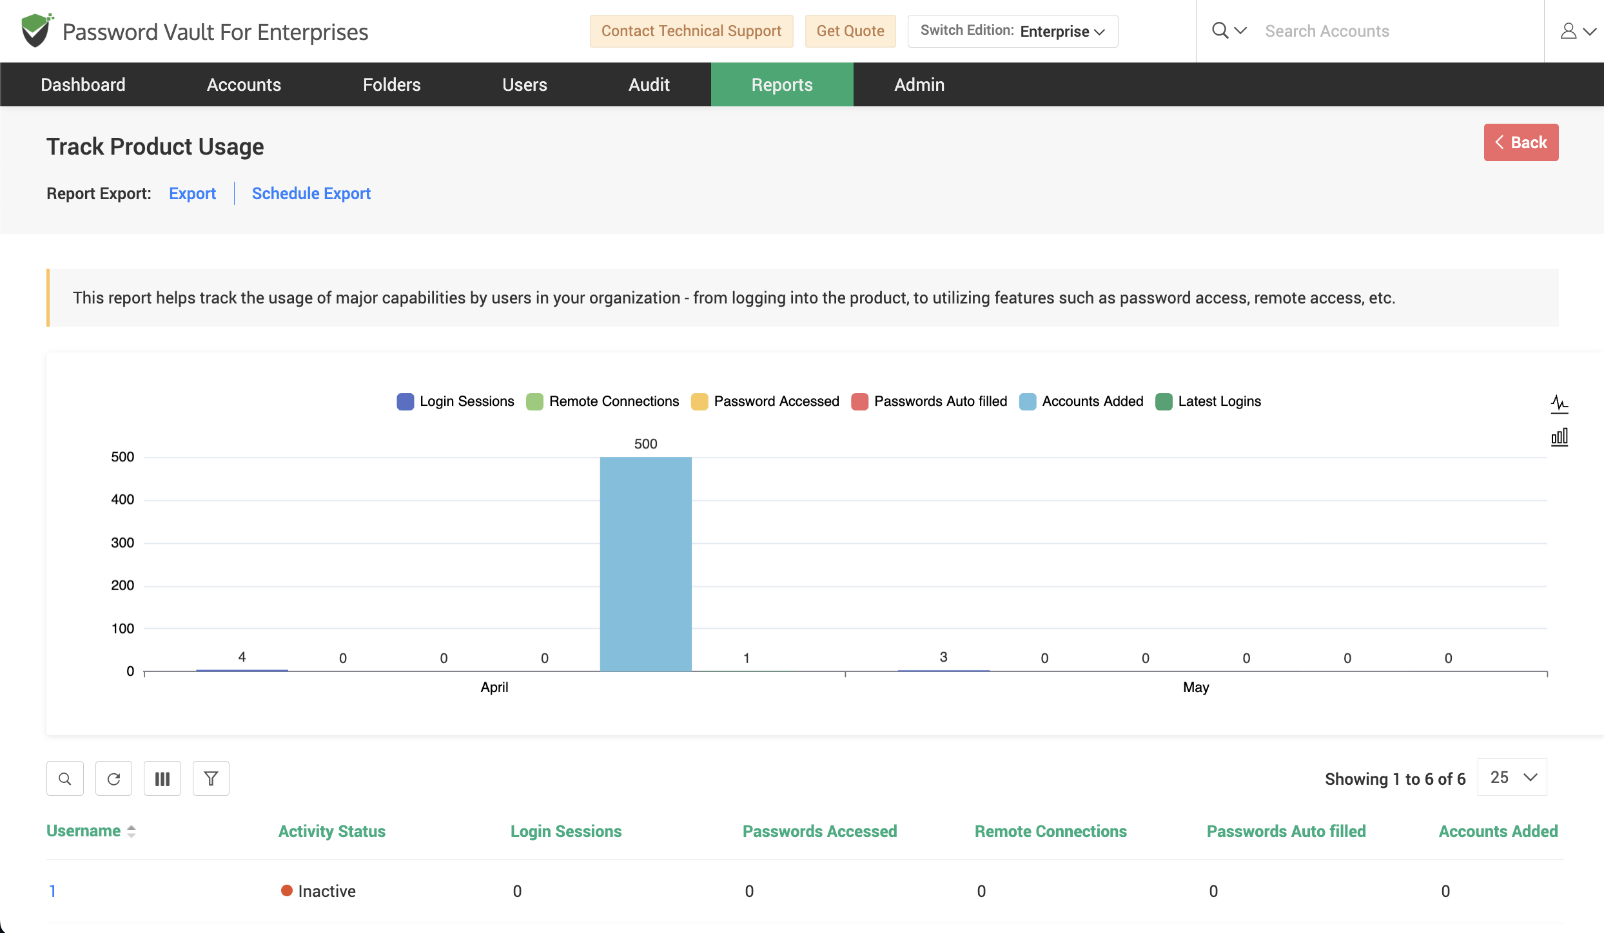Refresh the usage table
Image resolution: width=1604 pixels, height=933 pixels.
113,778
